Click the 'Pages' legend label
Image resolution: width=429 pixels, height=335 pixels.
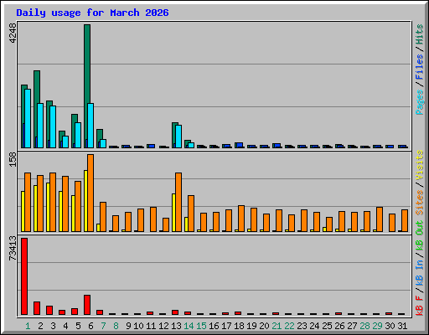pos(420,102)
